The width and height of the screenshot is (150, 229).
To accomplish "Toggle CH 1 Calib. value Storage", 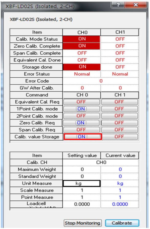I will coord(120,137).
